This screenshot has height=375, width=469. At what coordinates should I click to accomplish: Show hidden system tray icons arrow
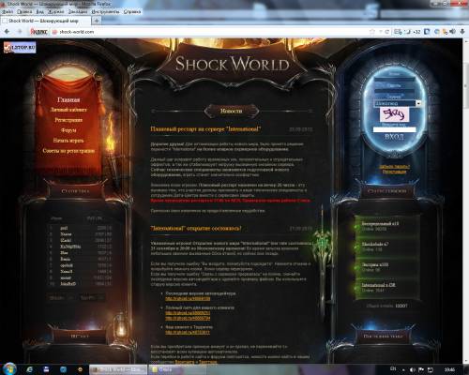403,370
